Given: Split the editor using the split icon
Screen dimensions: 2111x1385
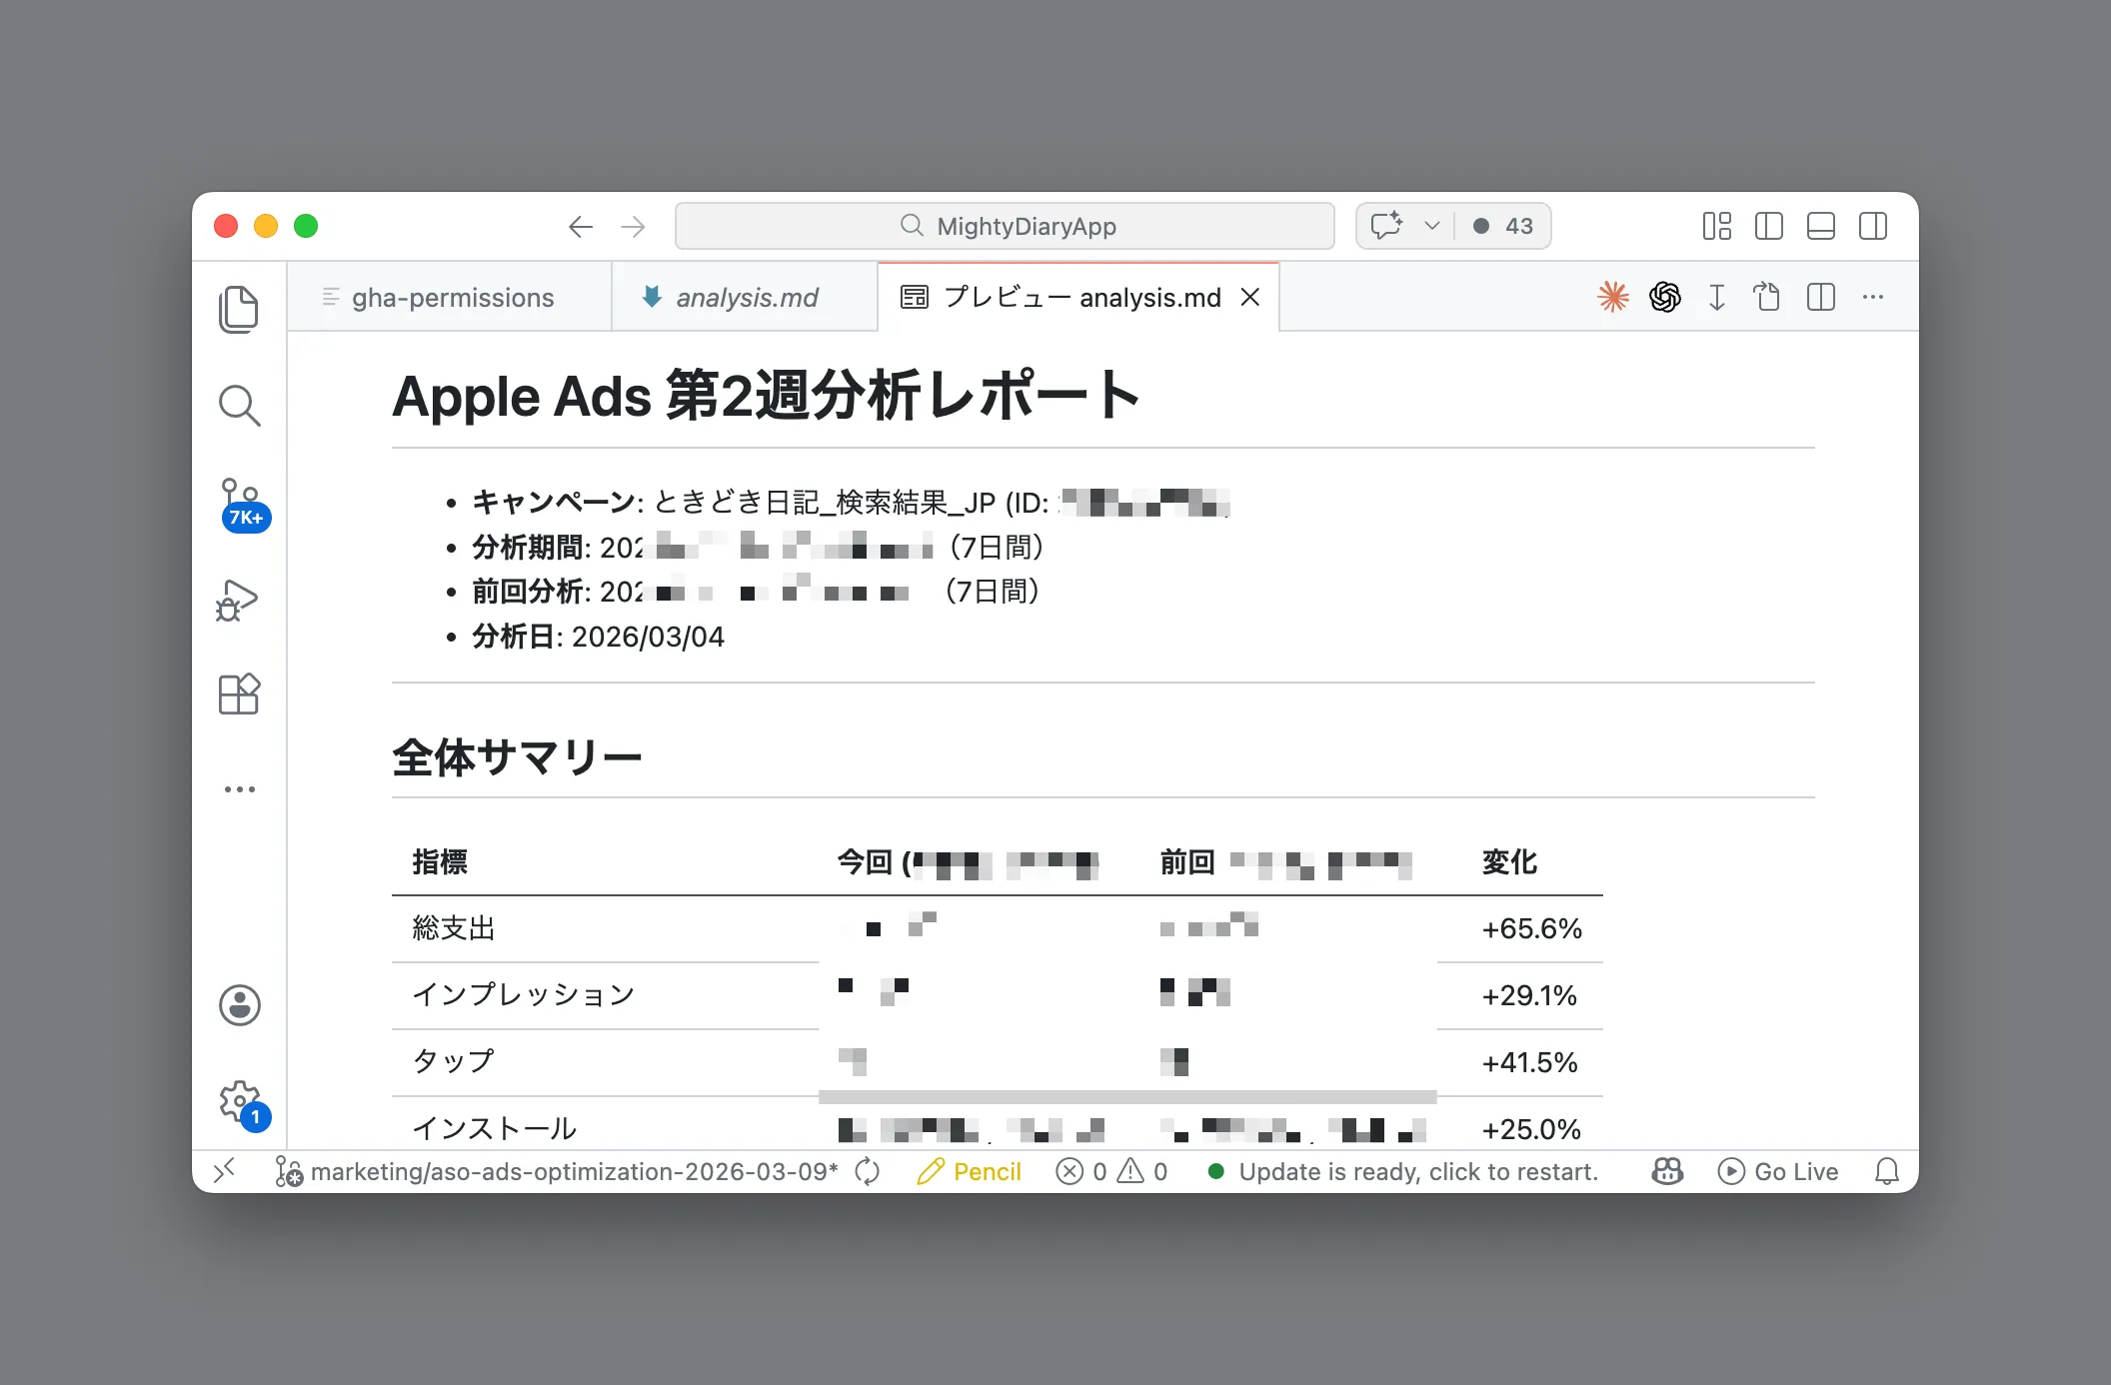Looking at the screenshot, I should [x=1820, y=297].
